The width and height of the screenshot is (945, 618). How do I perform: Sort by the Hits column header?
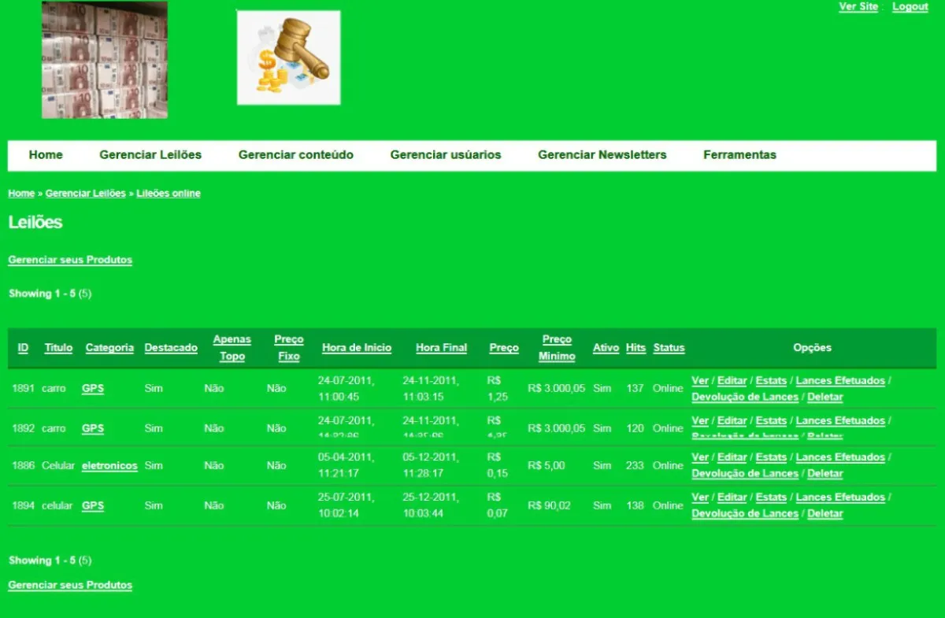pos(636,348)
